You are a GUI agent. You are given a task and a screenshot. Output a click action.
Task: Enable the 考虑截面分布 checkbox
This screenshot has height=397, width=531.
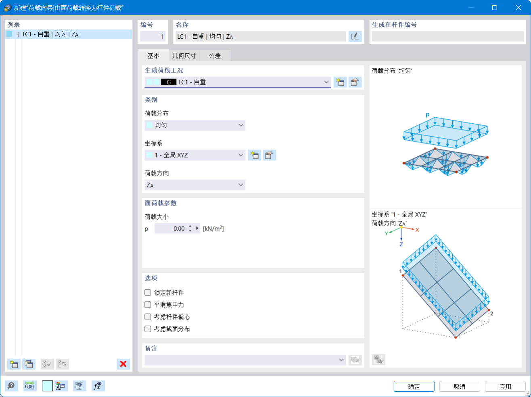pos(148,329)
